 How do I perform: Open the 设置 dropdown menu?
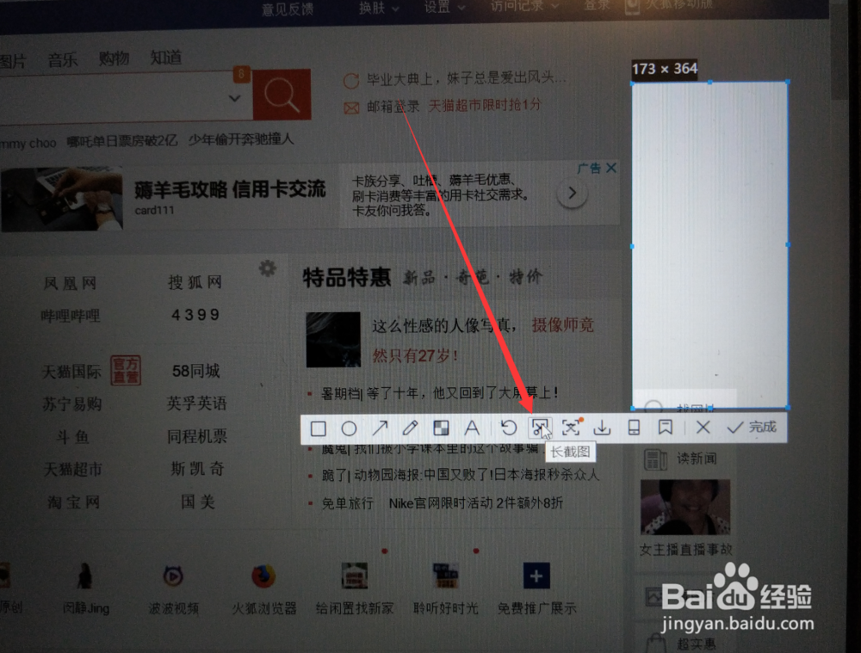(444, 7)
